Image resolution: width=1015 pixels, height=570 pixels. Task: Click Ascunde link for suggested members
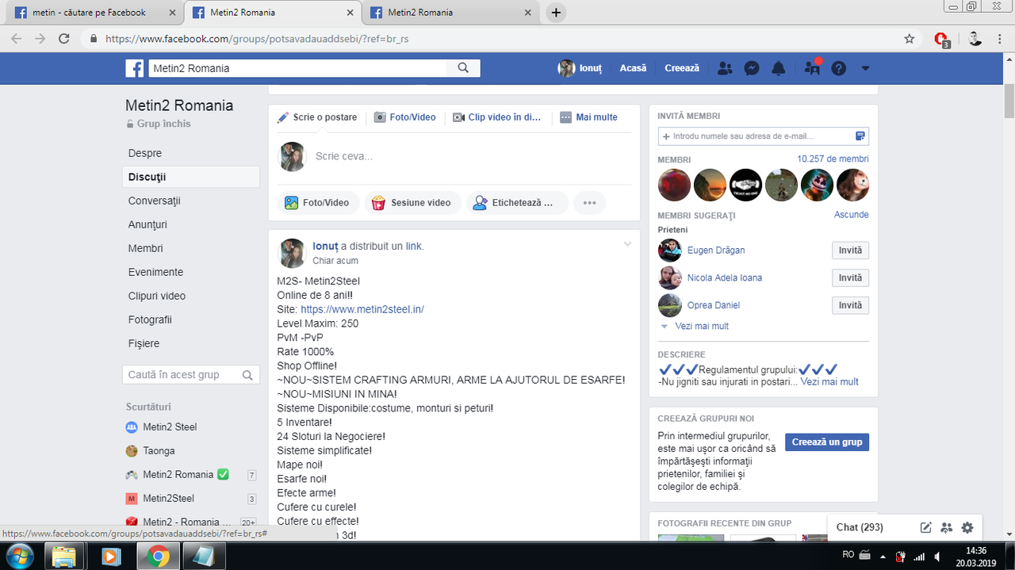tap(852, 215)
